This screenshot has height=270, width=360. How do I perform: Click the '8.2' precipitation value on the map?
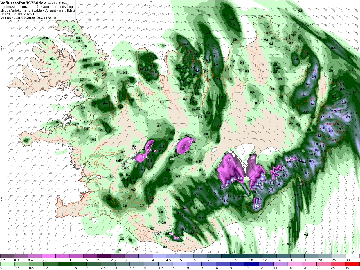[x=289, y=163]
